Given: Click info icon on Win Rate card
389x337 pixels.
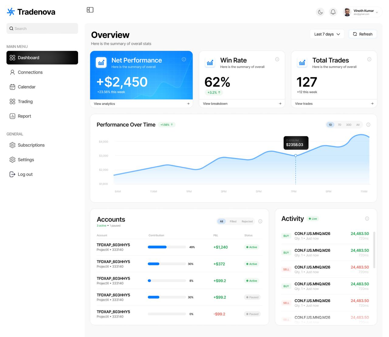Looking at the screenshot, I should tap(277, 59).
